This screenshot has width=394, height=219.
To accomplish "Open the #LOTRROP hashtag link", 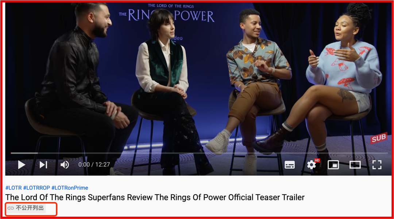I will 36,188.
